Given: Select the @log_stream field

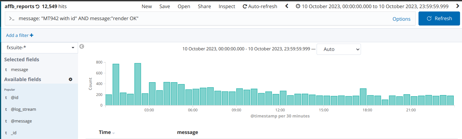Looking at the screenshot, I should tap(23, 109).
